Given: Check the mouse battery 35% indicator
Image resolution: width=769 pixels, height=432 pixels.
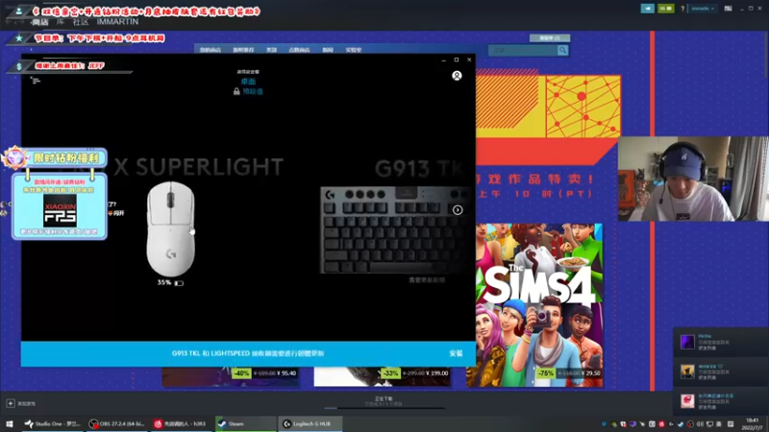Looking at the screenshot, I should (x=170, y=282).
